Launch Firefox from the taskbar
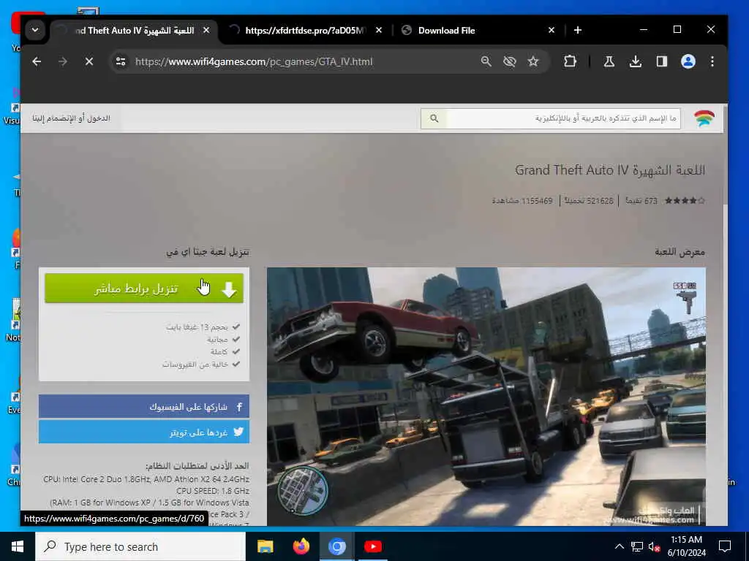 tap(301, 546)
